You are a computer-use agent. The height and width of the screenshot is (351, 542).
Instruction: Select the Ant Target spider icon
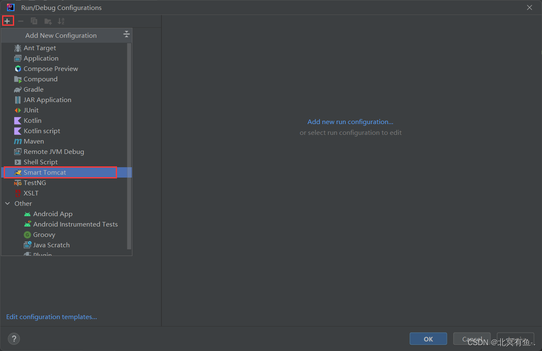point(18,48)
